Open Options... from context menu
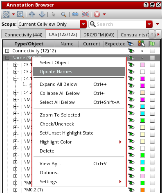The height and width of the screenshot is (193, 162). 79,173
